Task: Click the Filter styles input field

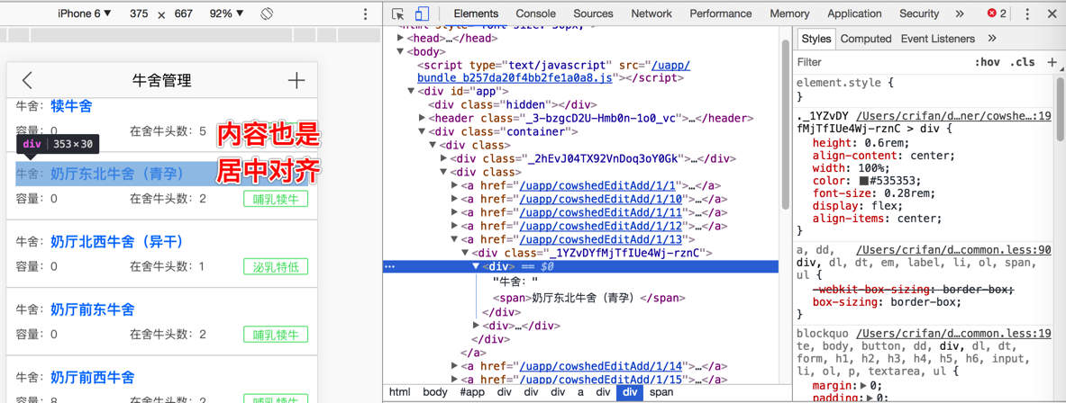Action: pyautogui.click(x=881, y=62)
